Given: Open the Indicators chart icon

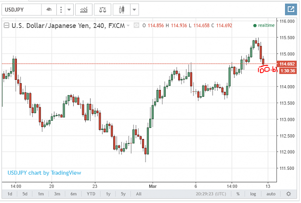Looking at the screenshot, I should pyautogui.click(x=84, y=10).
